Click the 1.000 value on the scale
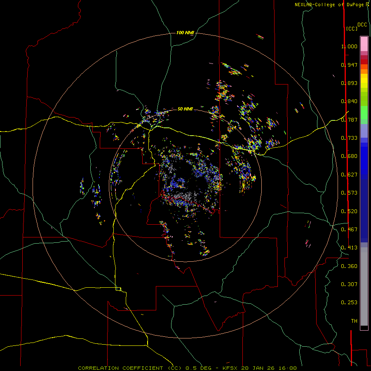Viewport: 371px width, 371px height. [349, 46]
